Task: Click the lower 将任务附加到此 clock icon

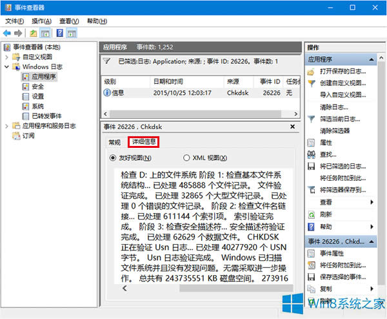Action: tap(312, 265)
